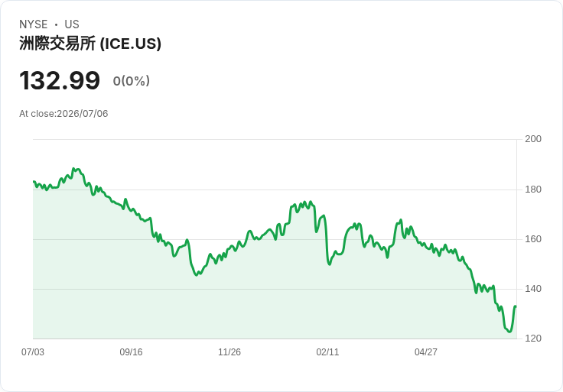Click the chart line's highest peak
This screenshot has width=563, height=392.
(x=73, y=168)
